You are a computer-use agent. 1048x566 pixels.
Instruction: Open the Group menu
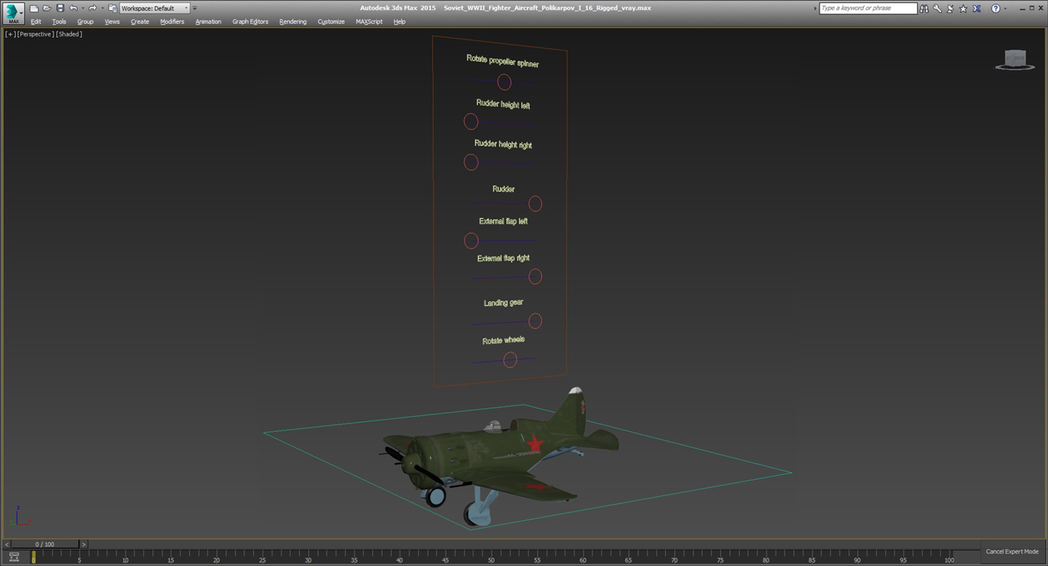(x=85, y=22)
